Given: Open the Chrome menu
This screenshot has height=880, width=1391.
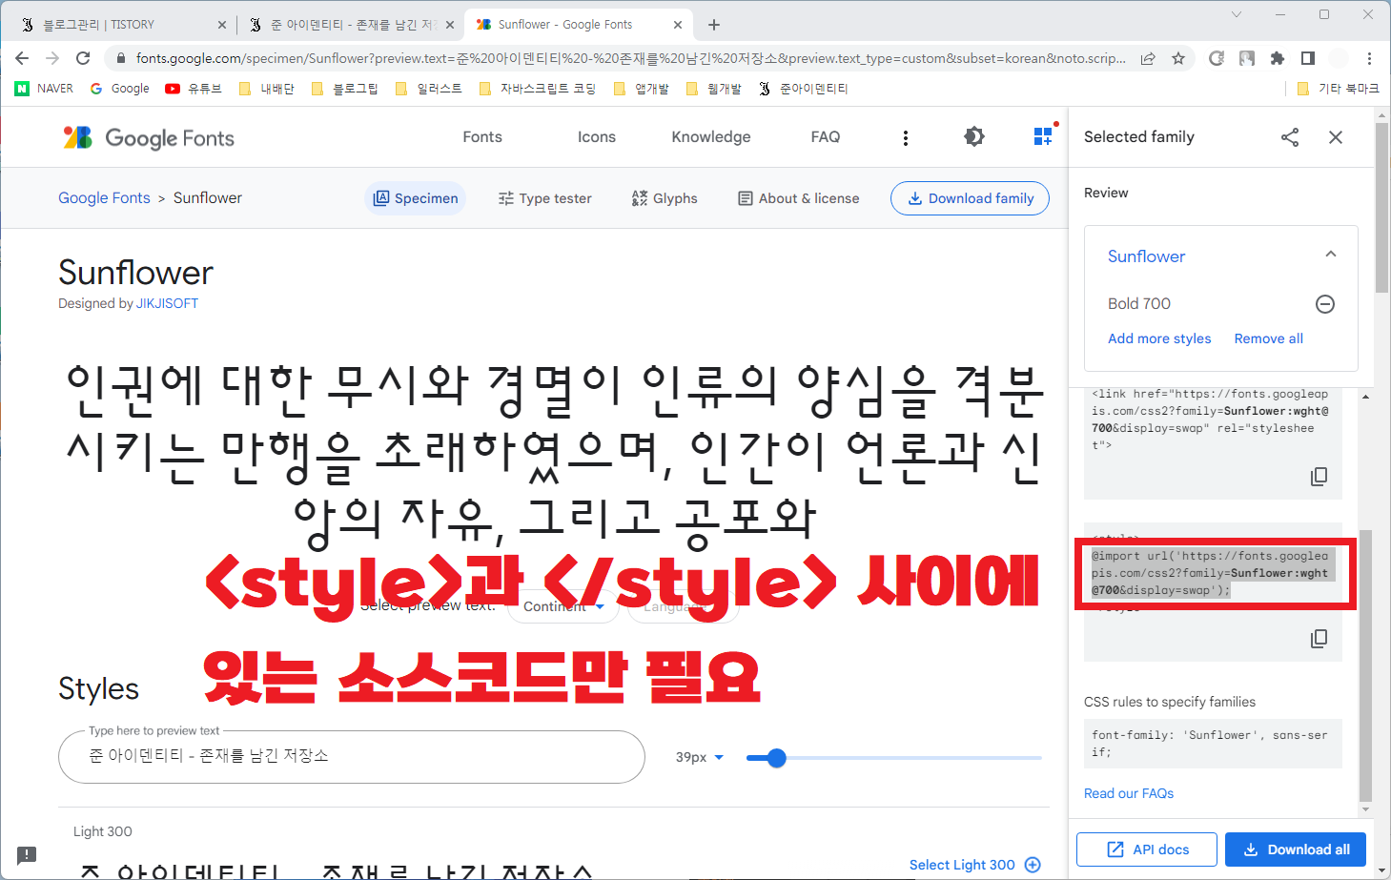Looking at the screenshot, I should [x=1369, y=58].
